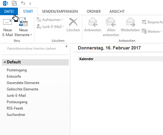This screenshot has height=135, width=163.
Task: Collapse the Default account tree
Action: (x=5, y=62)
